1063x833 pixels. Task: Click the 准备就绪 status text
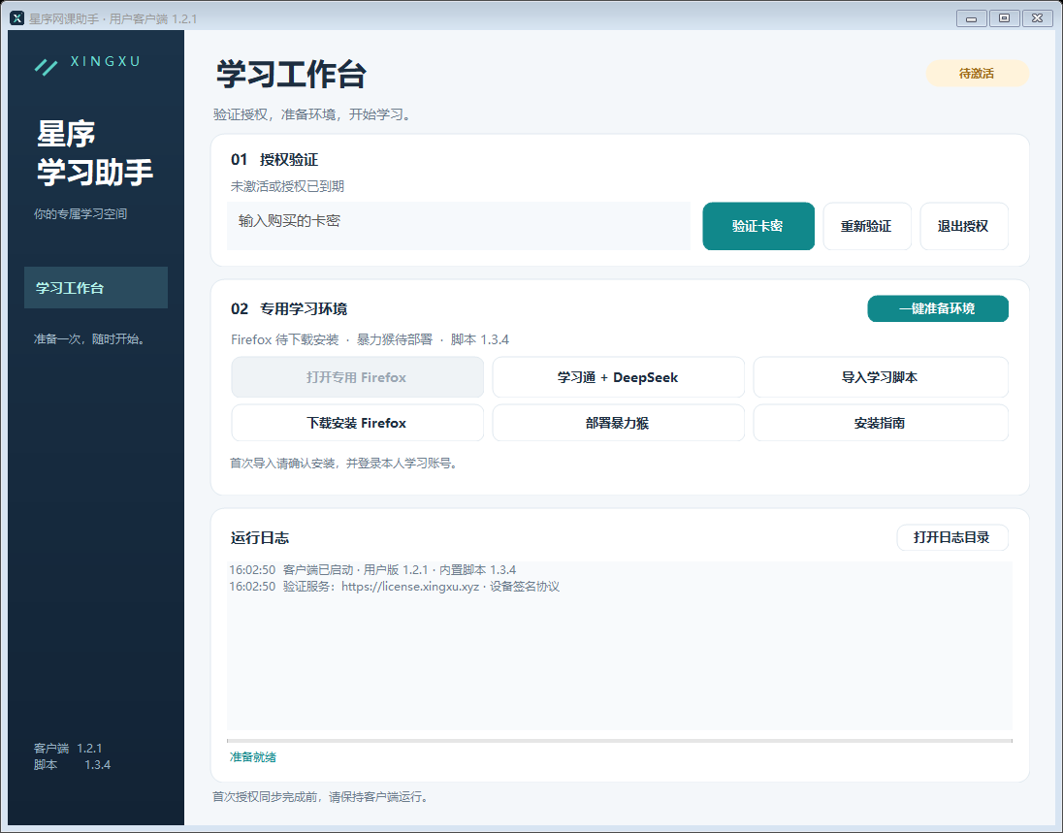tap(253, 757)
